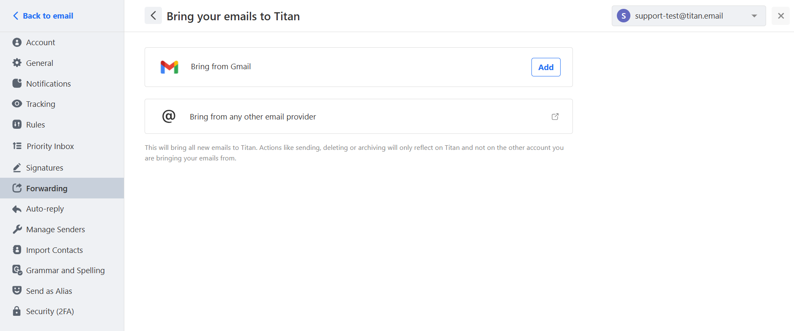Click the @ symbol icon
Image resolution: width=794 pixels, height=331 pixels.
click(169, 116)
